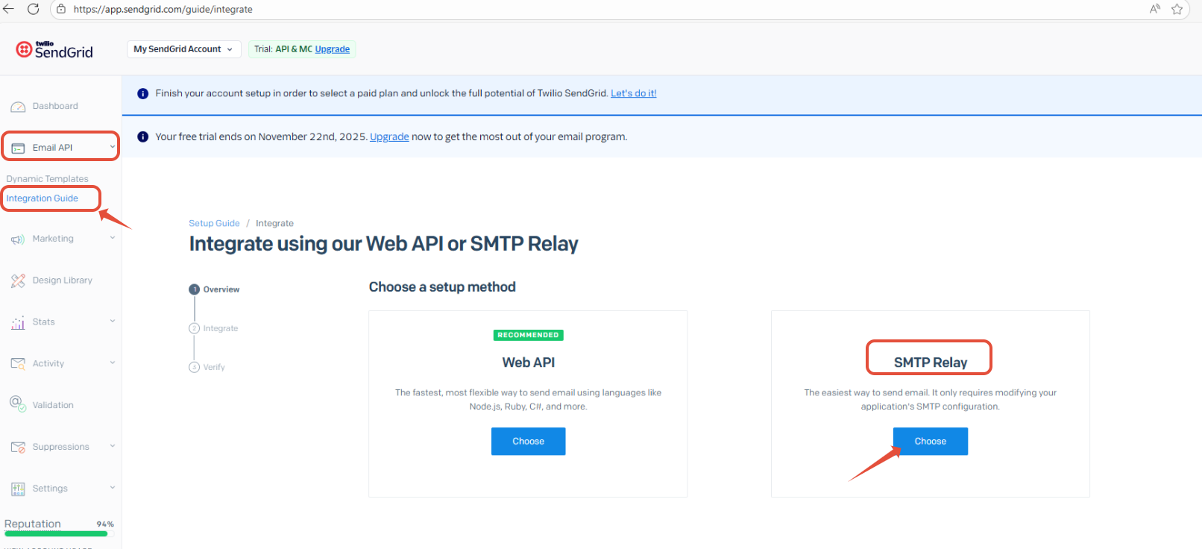
Task: Open Dynamic Templates in sidebar
Action: click(47, 179)
